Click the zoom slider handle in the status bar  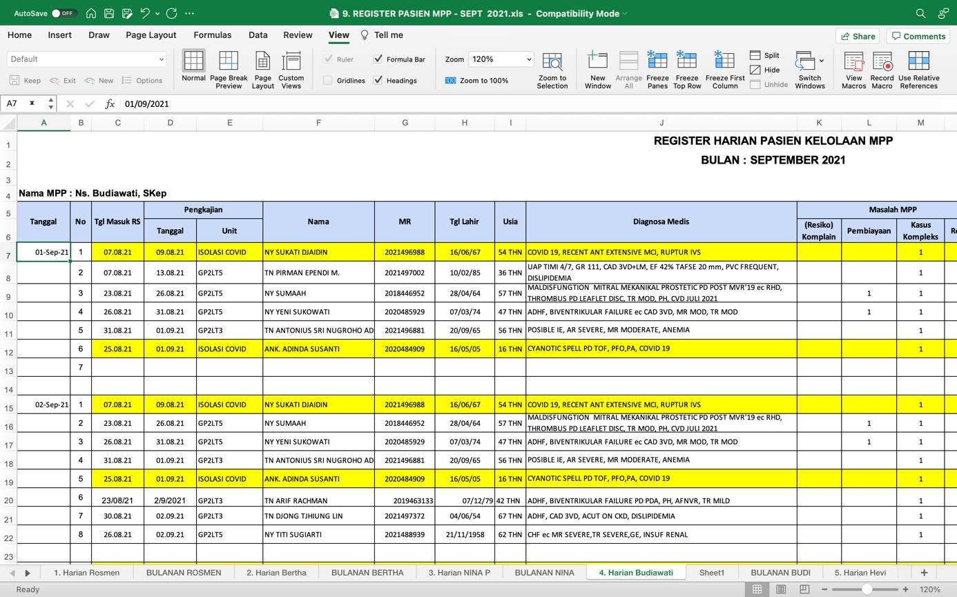(867, 589)
